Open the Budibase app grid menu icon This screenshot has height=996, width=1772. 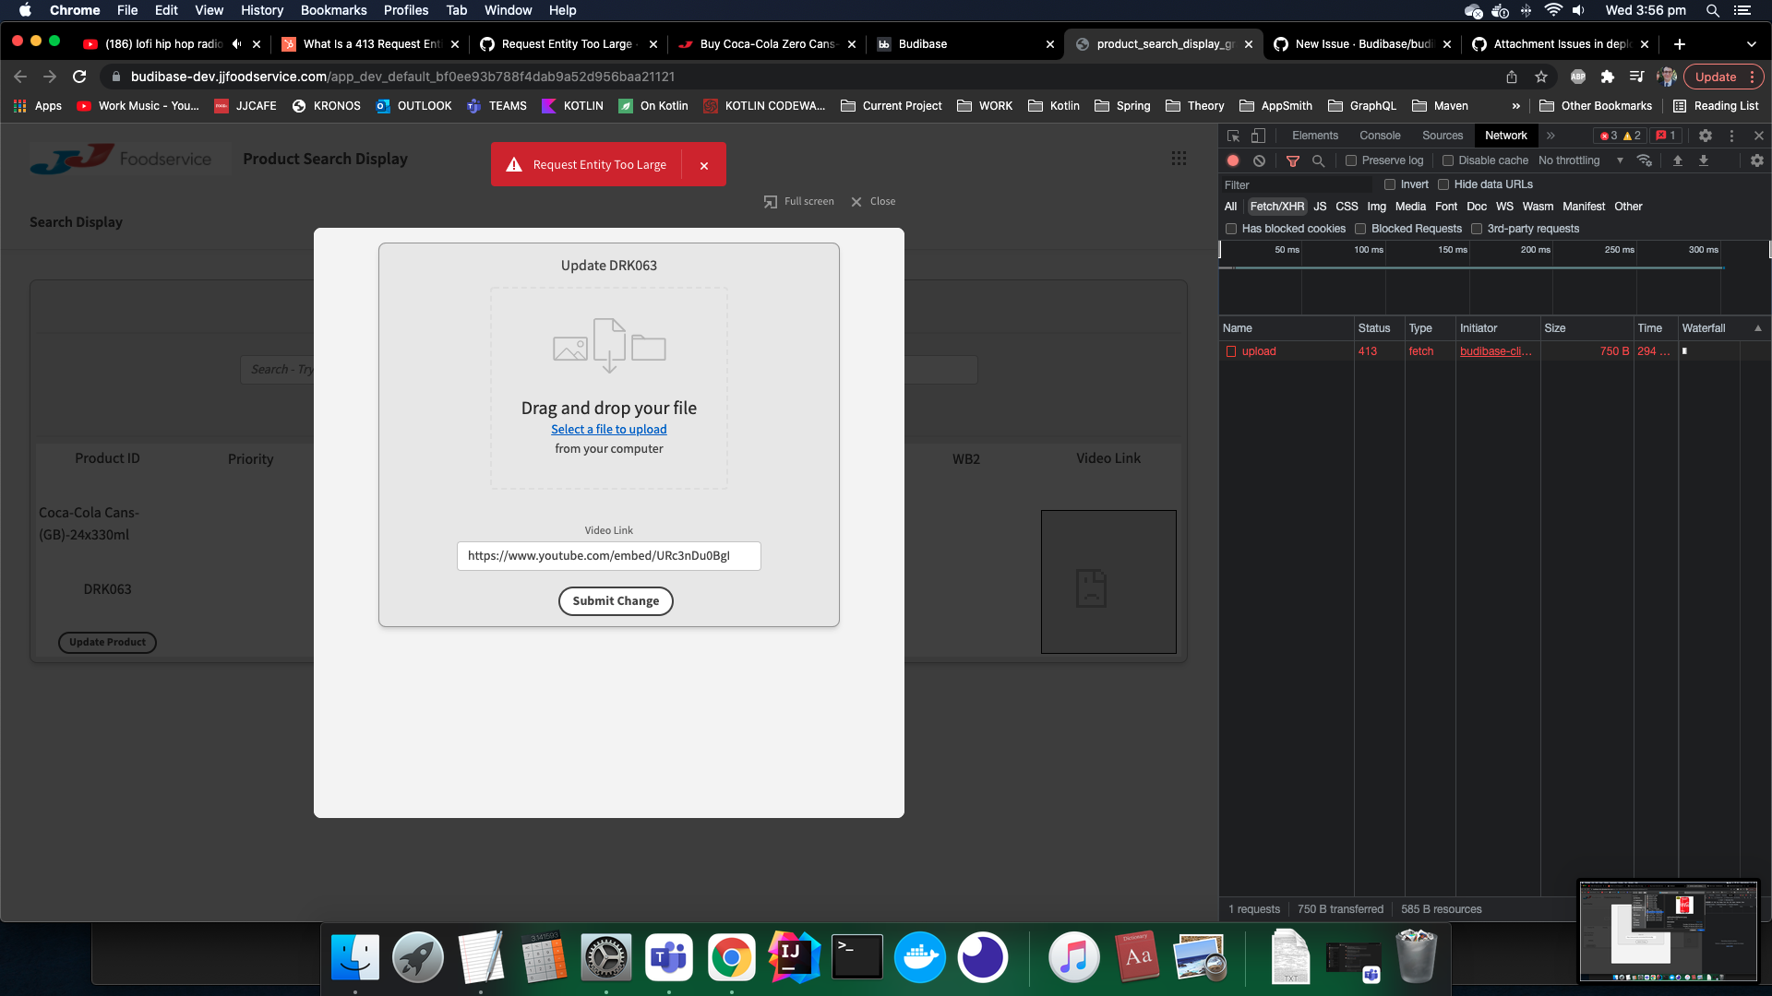[1179, 159]
